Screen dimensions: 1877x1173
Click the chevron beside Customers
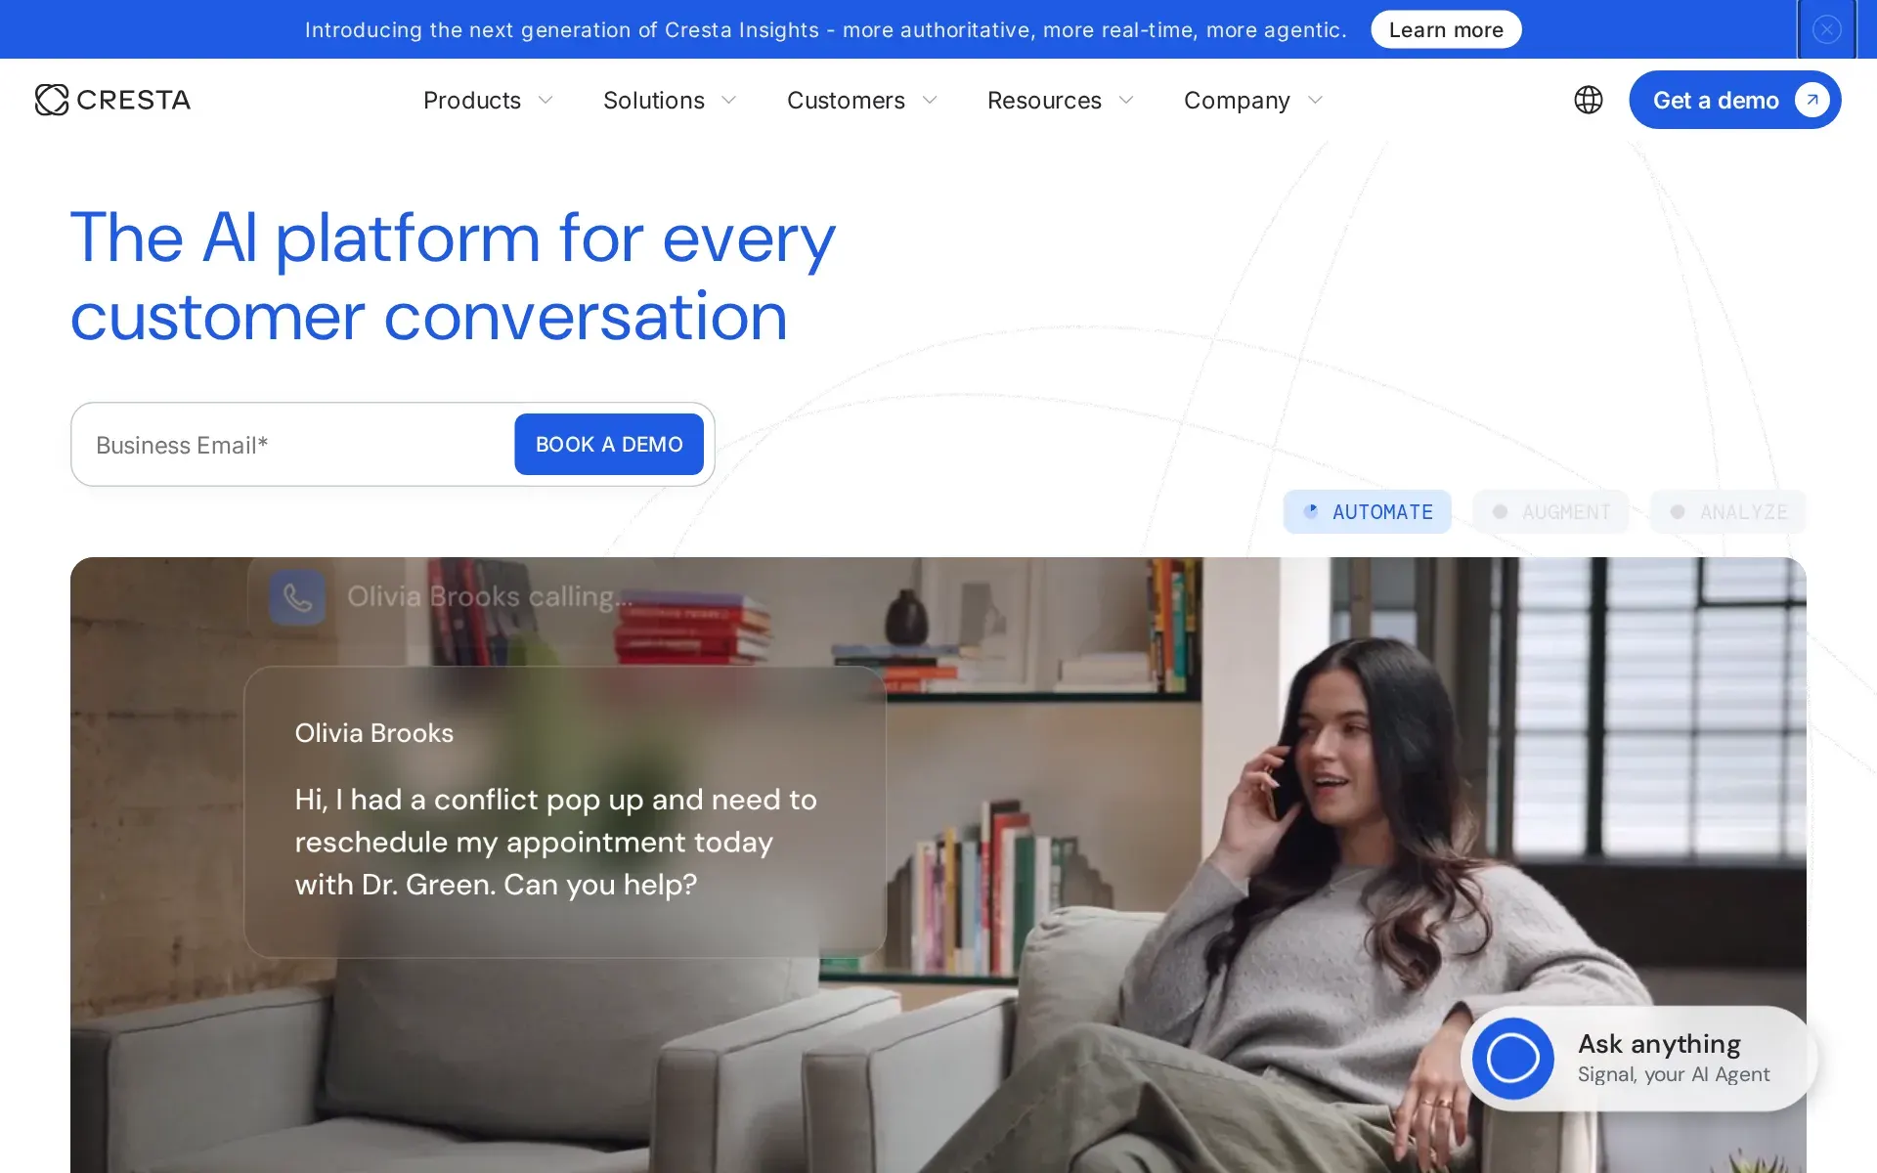tap(931, 100)
